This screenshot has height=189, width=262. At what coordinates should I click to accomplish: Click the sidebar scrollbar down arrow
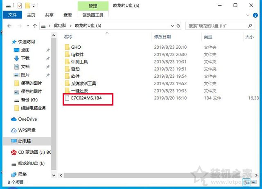coord(54,175)
